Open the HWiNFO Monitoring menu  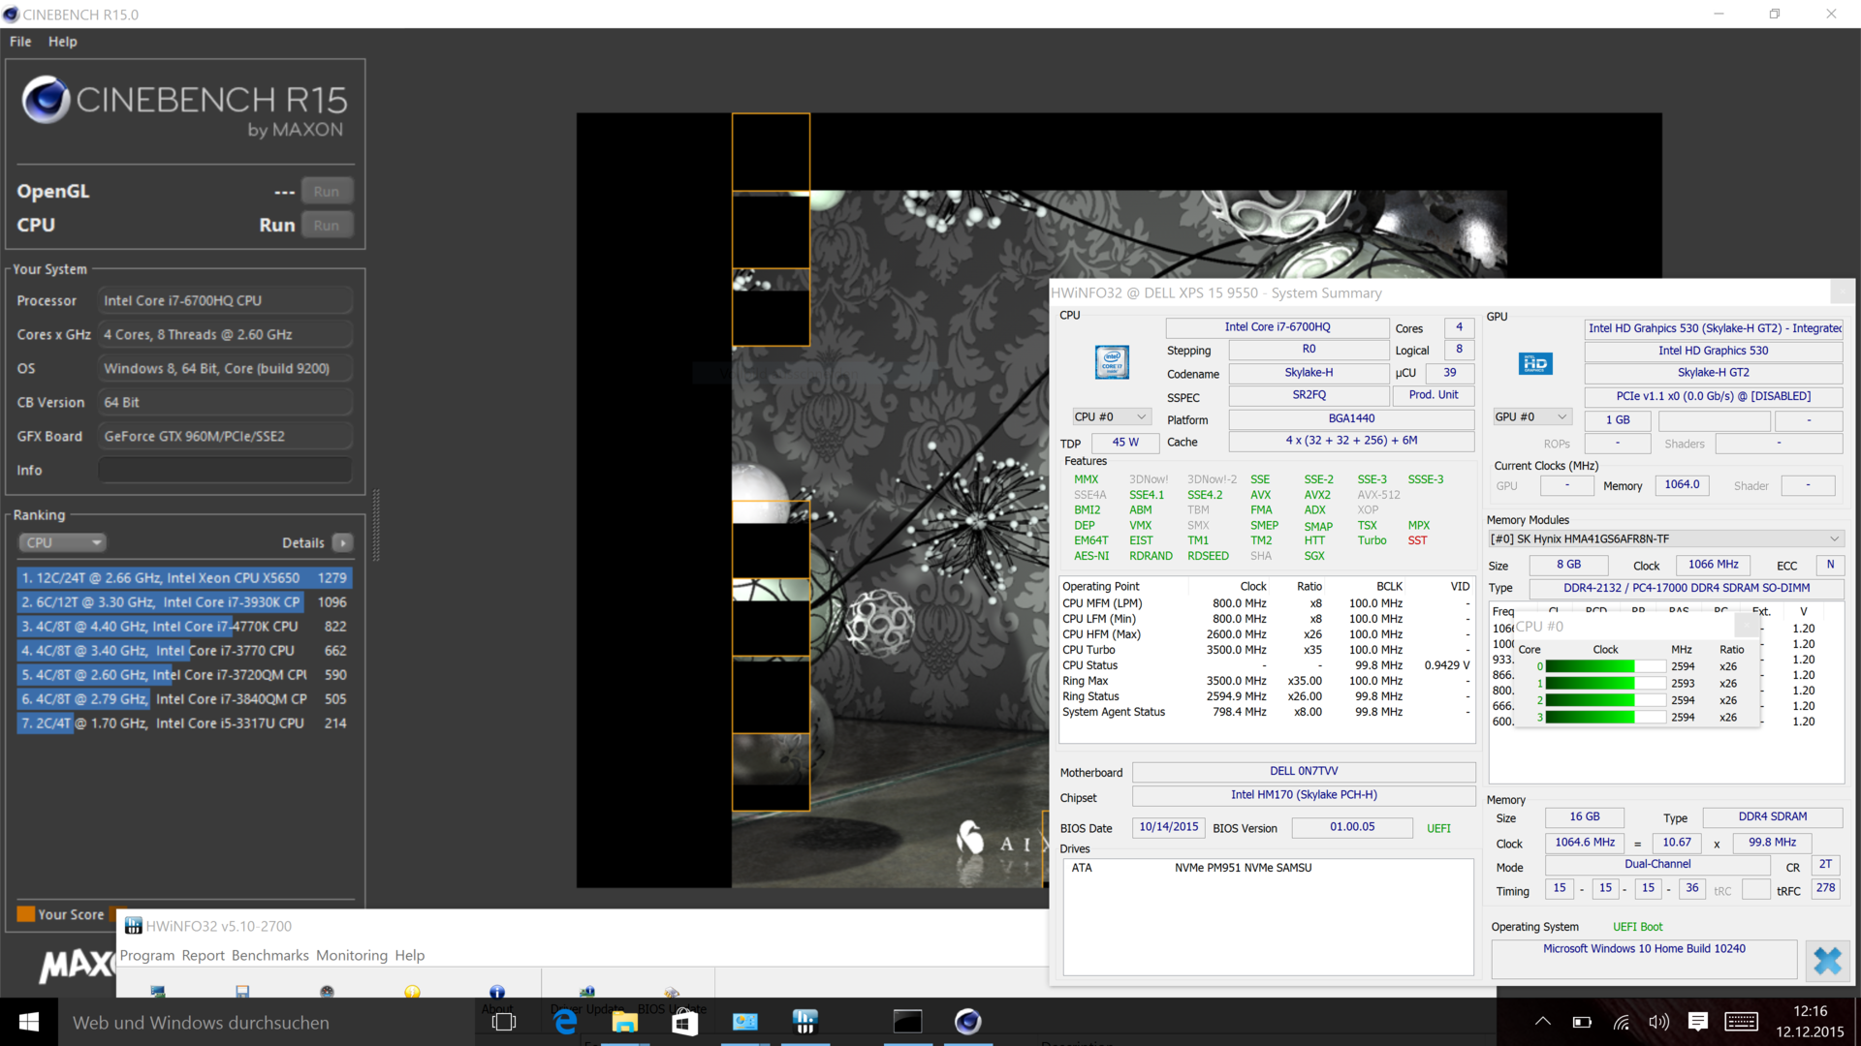click(351, 955)
